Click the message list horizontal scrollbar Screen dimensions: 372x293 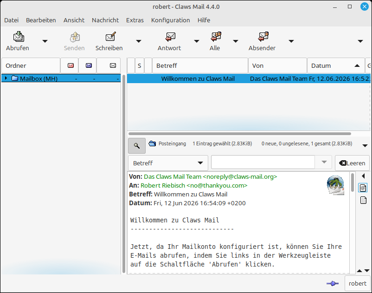pyautogui.click(x=240, y=134)
